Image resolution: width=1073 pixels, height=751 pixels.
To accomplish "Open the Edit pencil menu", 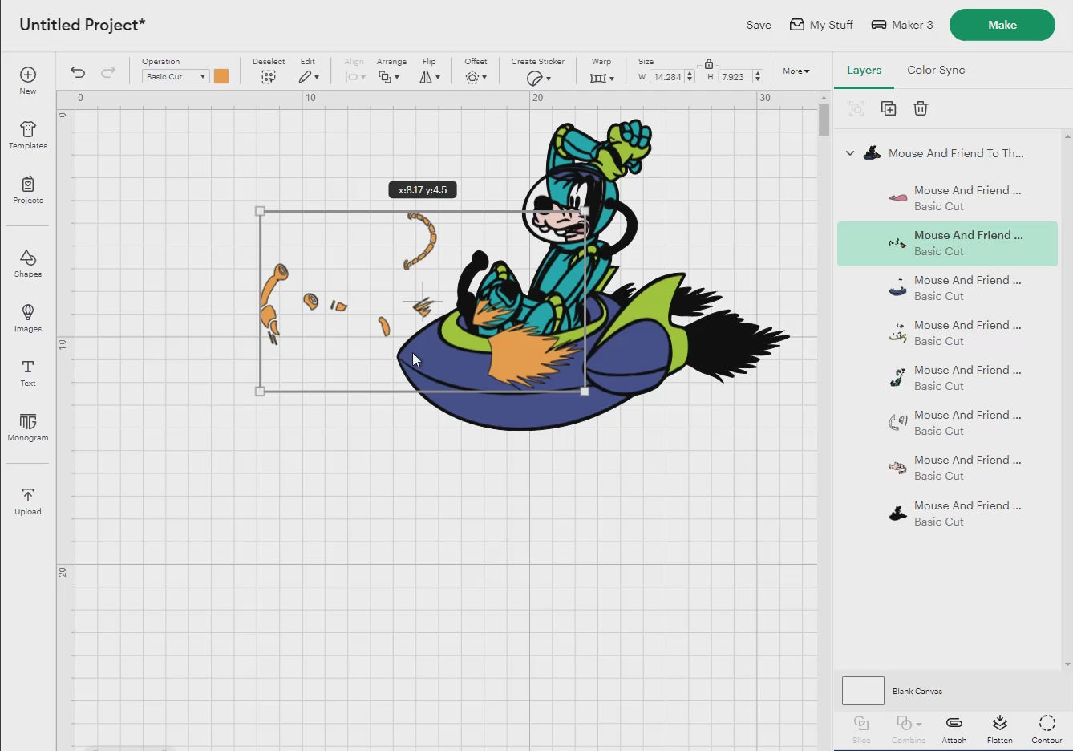I will click(308, 77).
